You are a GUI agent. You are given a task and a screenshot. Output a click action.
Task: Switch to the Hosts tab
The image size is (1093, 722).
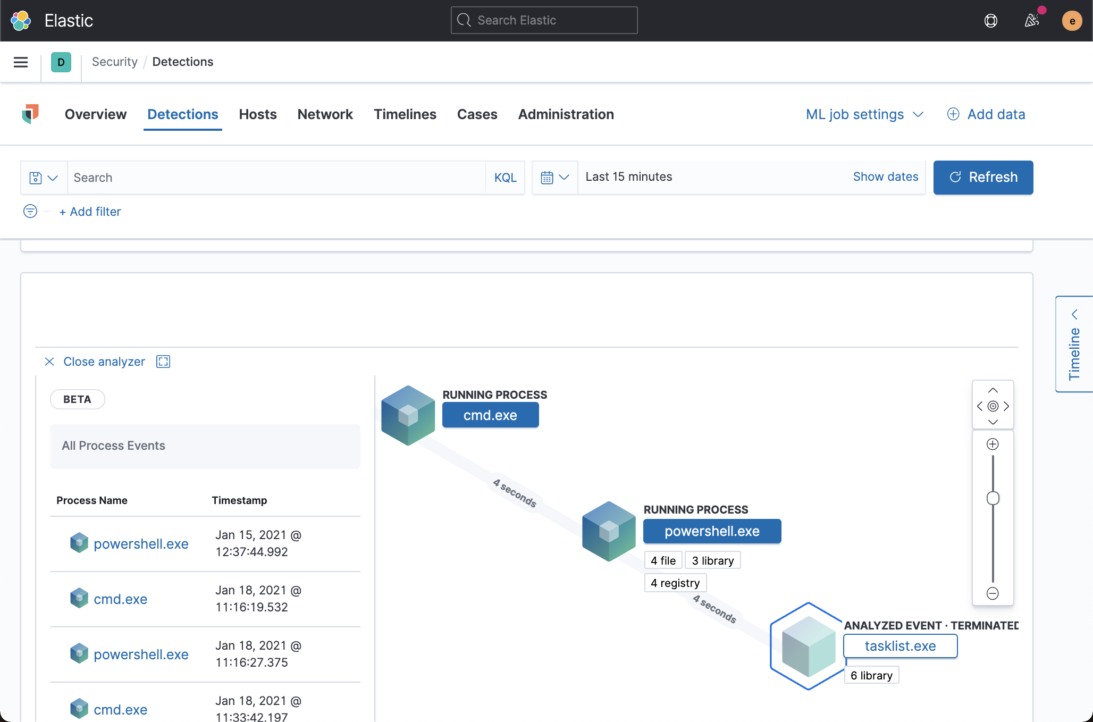(x=258, y=114)
